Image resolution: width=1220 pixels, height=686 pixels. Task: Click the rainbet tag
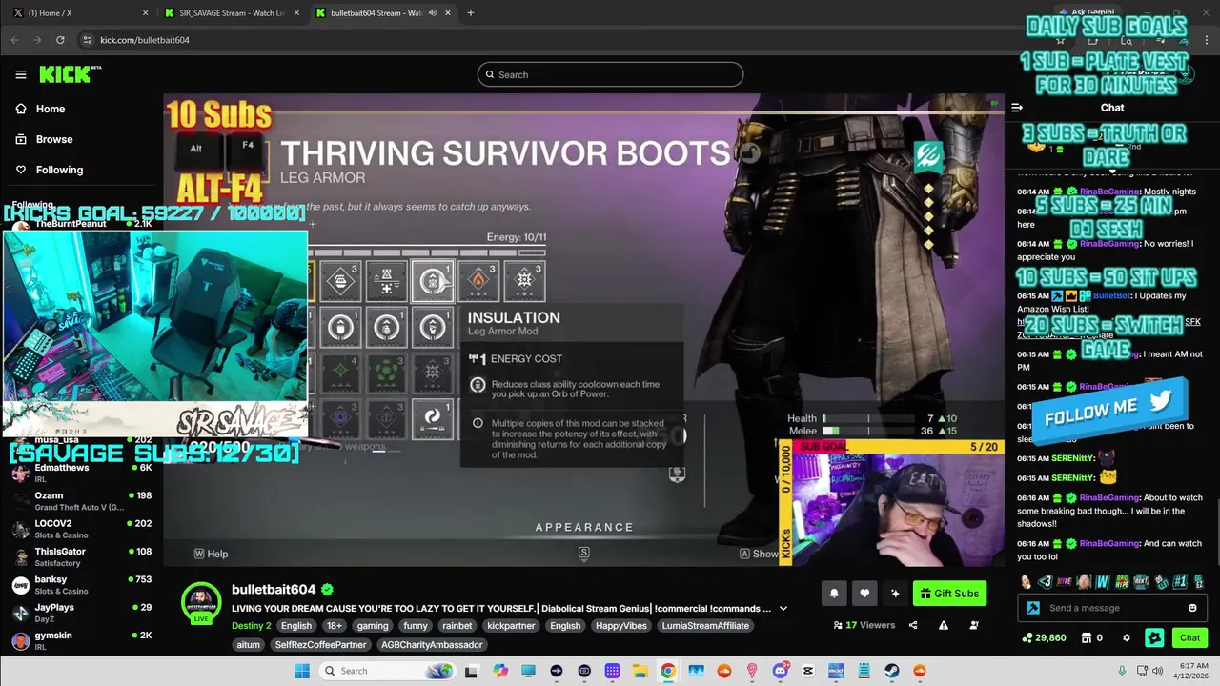pyautogui.click(x=457, y=626)
